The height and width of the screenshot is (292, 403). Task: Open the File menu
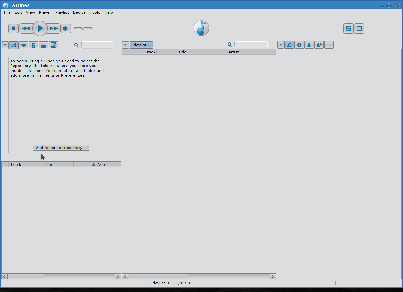(7, 12)
